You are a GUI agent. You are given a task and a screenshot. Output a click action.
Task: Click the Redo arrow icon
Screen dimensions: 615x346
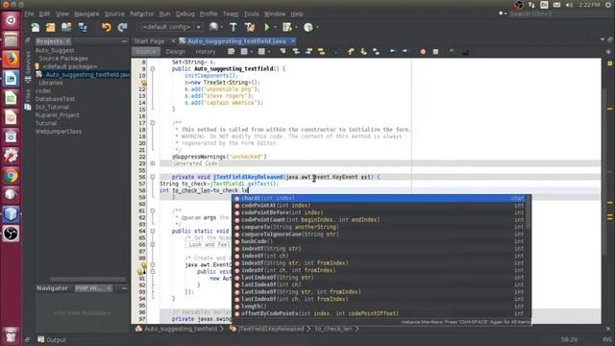(122, 27)
